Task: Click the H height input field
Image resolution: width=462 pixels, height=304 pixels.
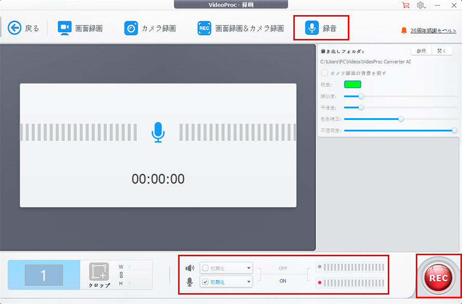Action: (x=139, y=283)
